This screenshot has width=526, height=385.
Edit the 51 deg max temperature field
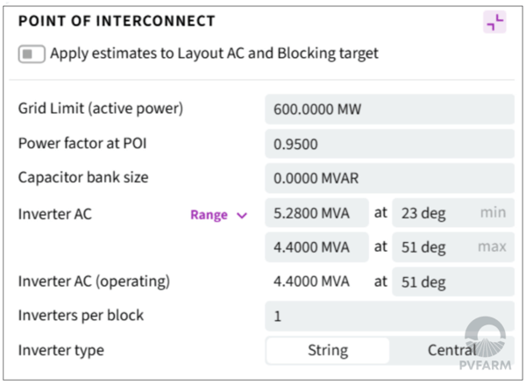coord(453,247)
